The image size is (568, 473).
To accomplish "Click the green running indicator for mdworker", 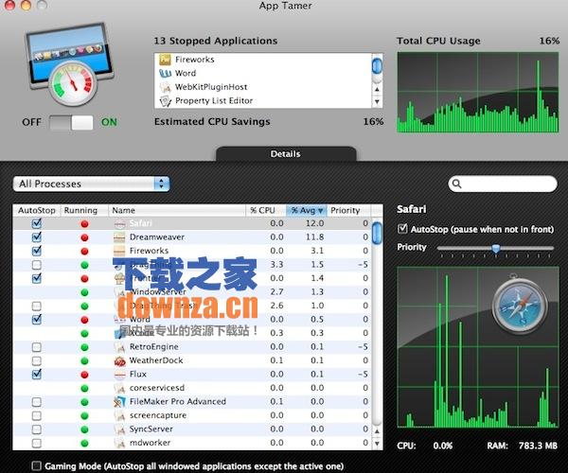I will [84, 443].
